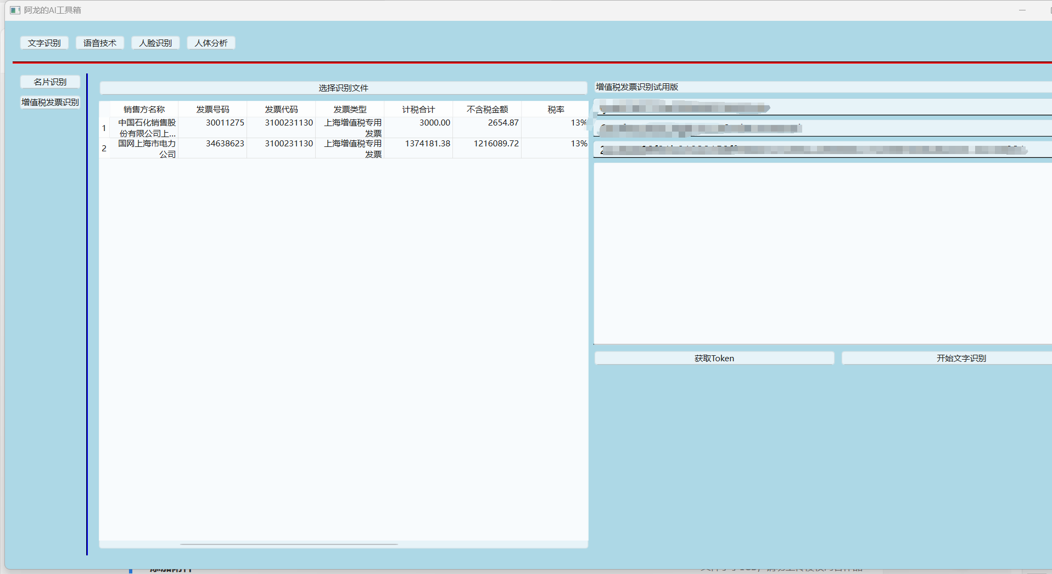This screenshot has width=1052, height=574.
Task: Select row header 1 in the table
Action: click(x=104, y=128)
